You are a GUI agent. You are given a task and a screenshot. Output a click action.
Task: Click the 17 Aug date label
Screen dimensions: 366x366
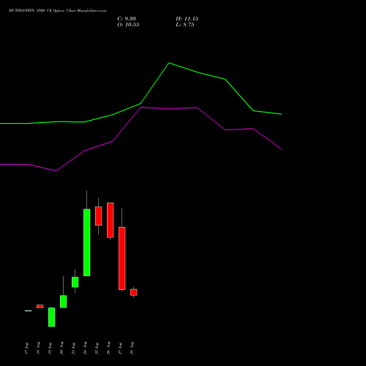point(26,348)
